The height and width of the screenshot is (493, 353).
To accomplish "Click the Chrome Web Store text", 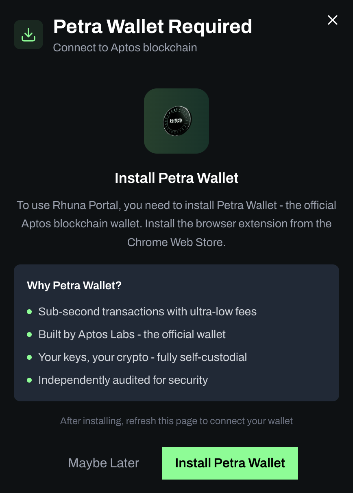I will (176, 242).
